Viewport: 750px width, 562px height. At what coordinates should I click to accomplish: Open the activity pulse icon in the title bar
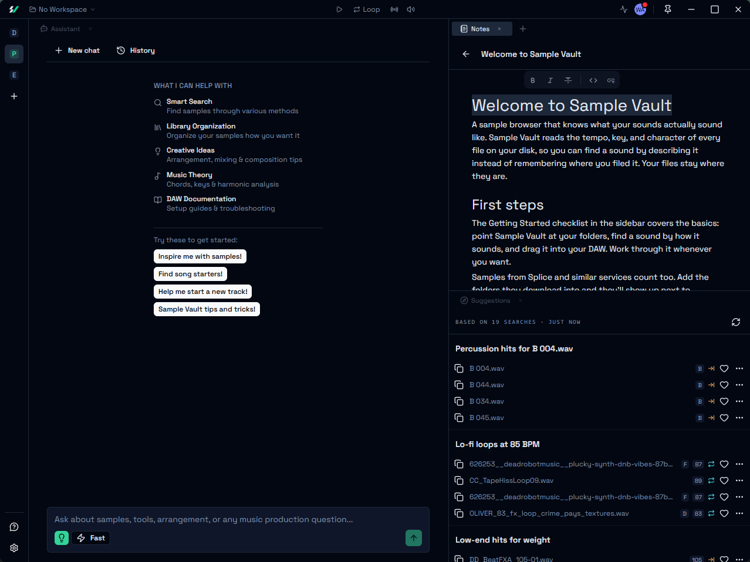pyautogui.click(x=623, y=9)
